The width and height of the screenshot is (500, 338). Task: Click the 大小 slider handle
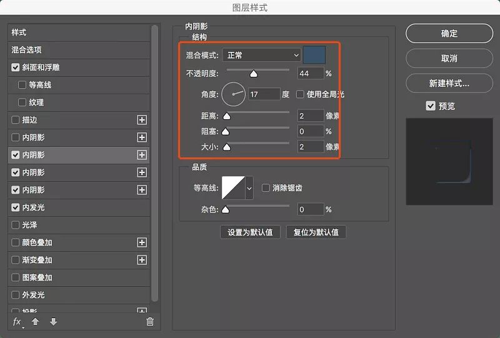[x=227, y=147]
